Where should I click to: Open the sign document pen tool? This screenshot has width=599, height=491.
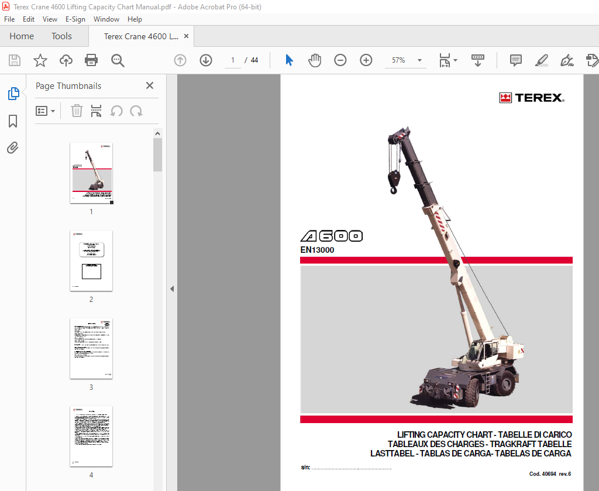567,60
